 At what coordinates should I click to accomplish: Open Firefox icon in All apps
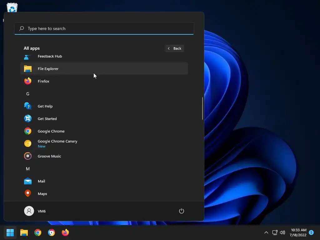[28, 81]
